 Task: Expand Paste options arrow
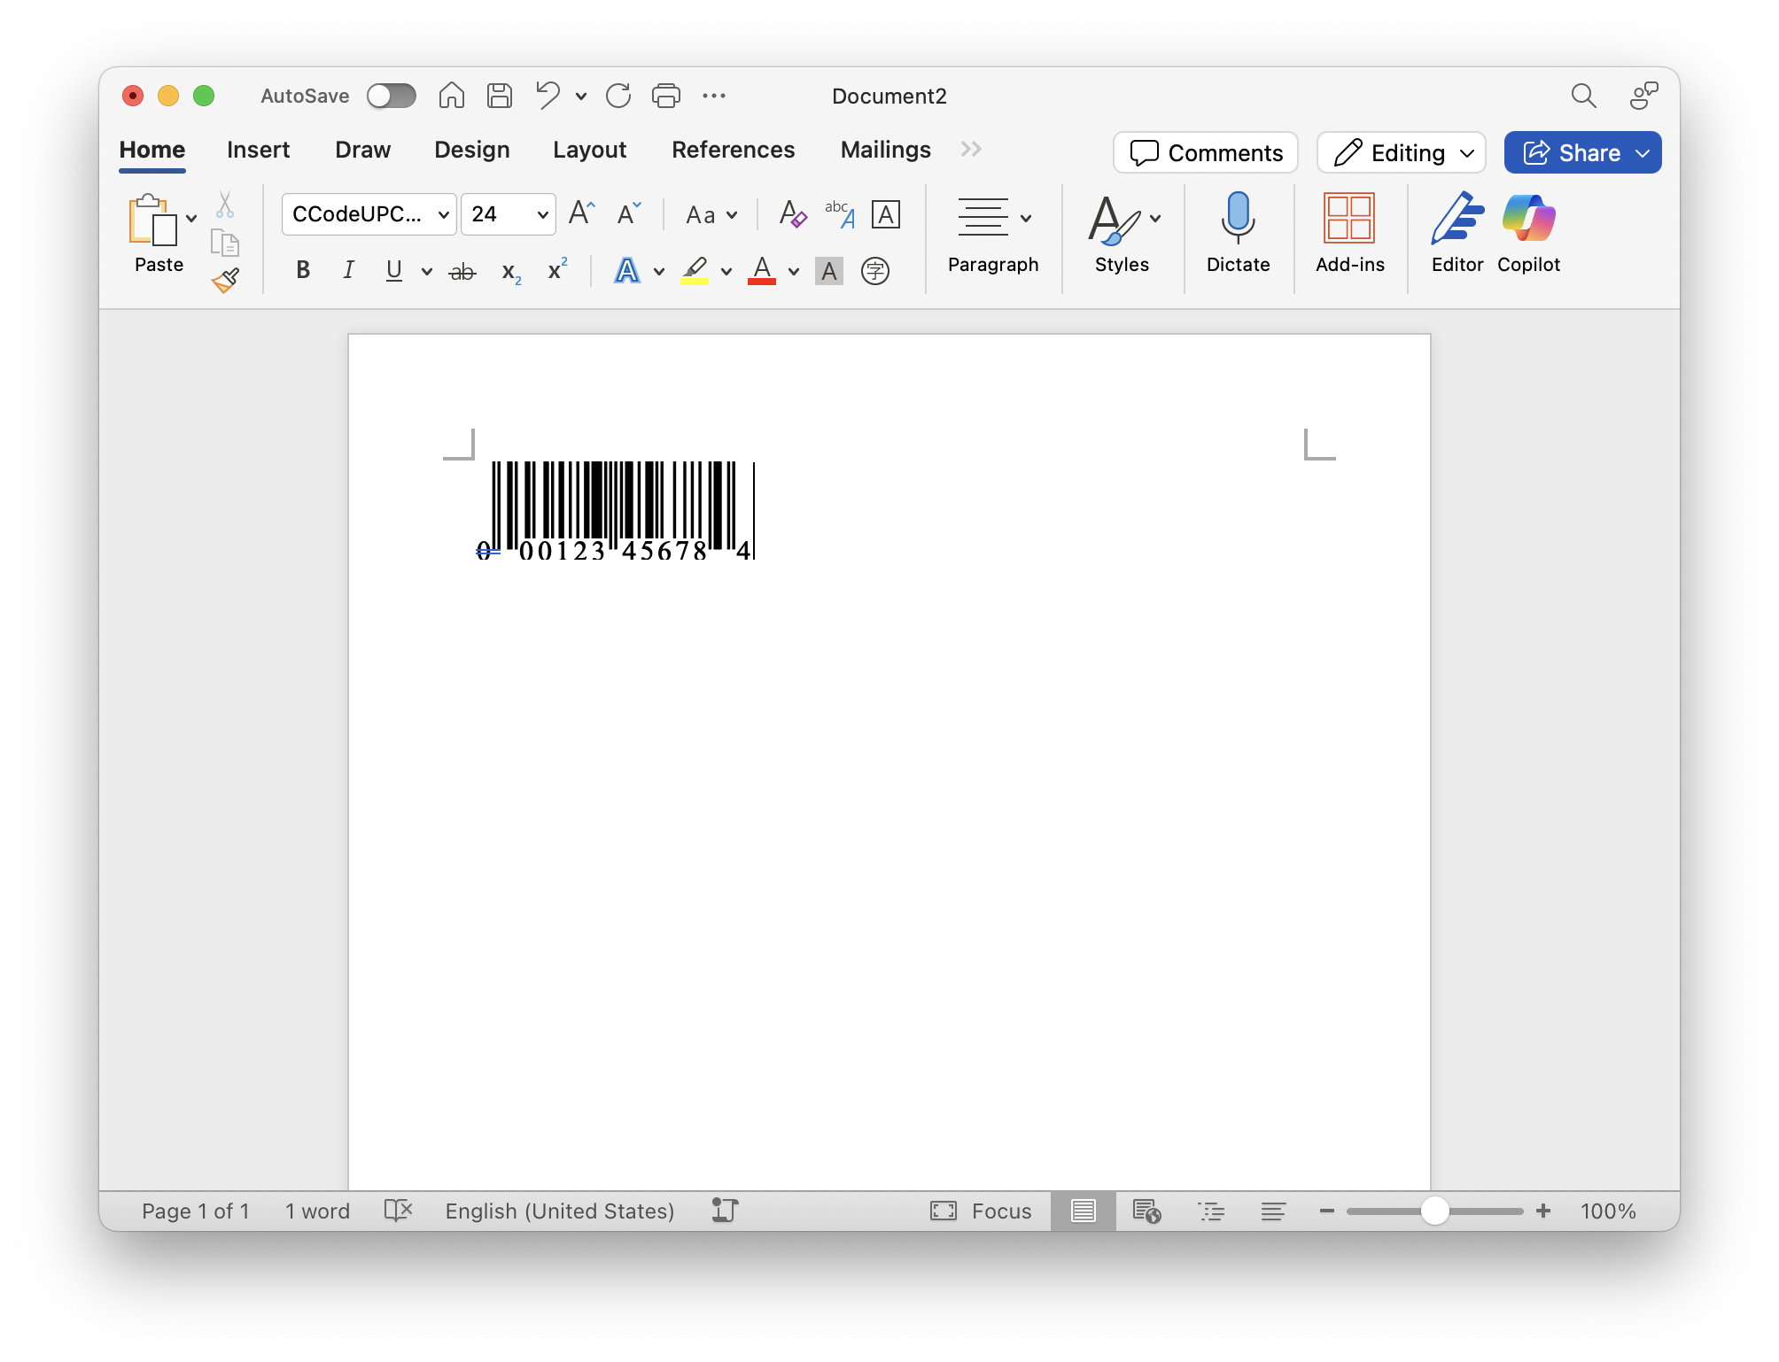[191, 218]
